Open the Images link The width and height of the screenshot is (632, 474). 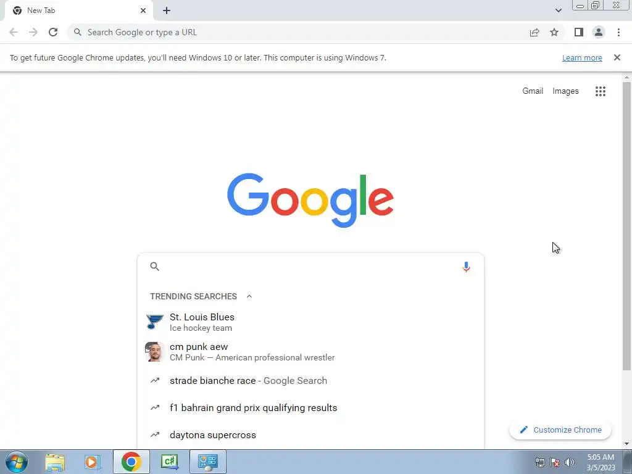565,91
